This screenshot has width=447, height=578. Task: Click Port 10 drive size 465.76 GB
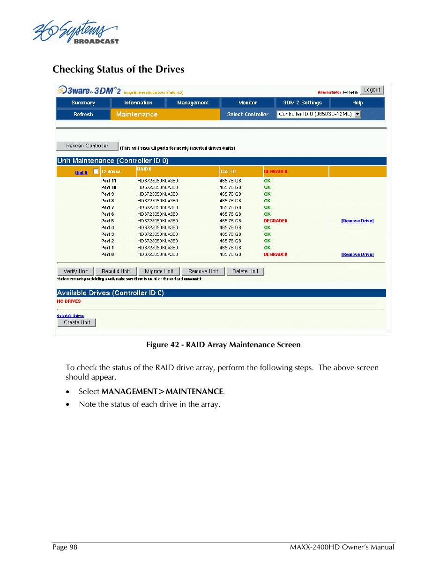tap(230, 187)
